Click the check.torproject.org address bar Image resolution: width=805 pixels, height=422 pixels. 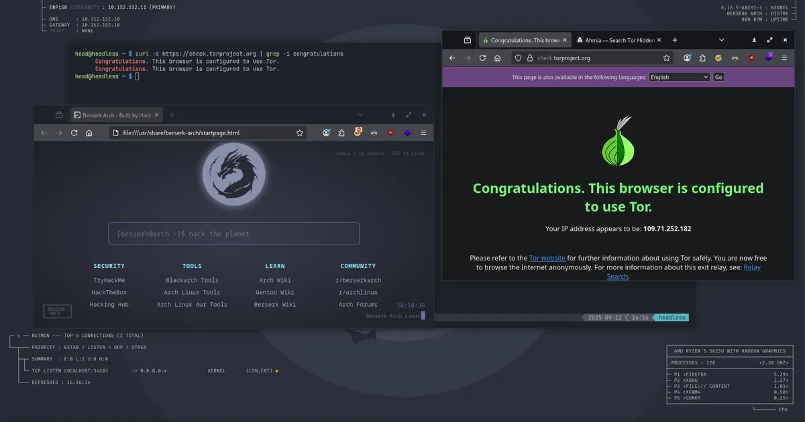click(x=592, y=58)
